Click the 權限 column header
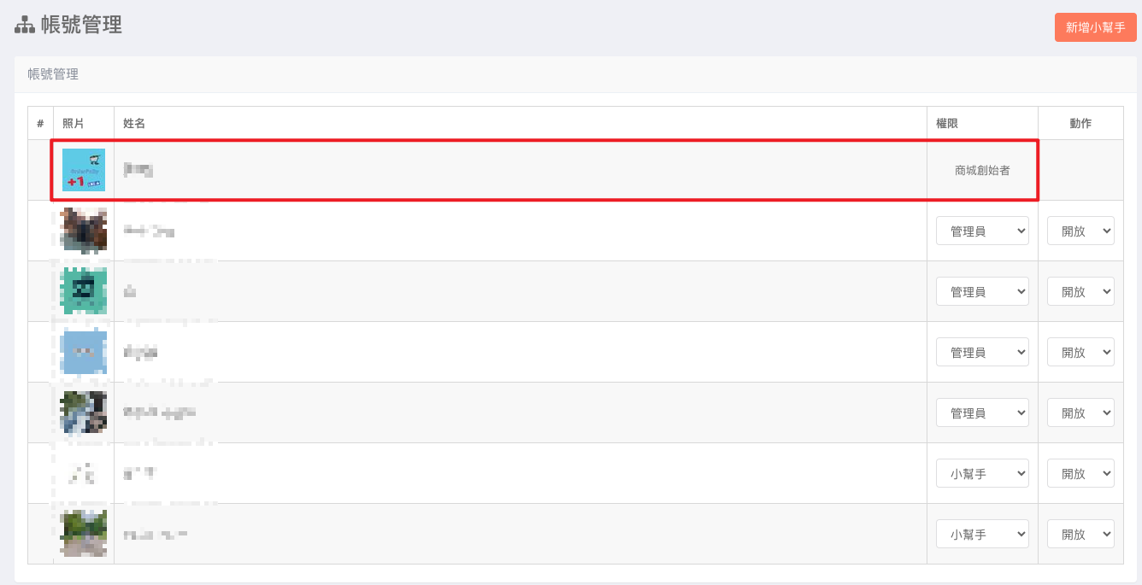 coord(947,124)
